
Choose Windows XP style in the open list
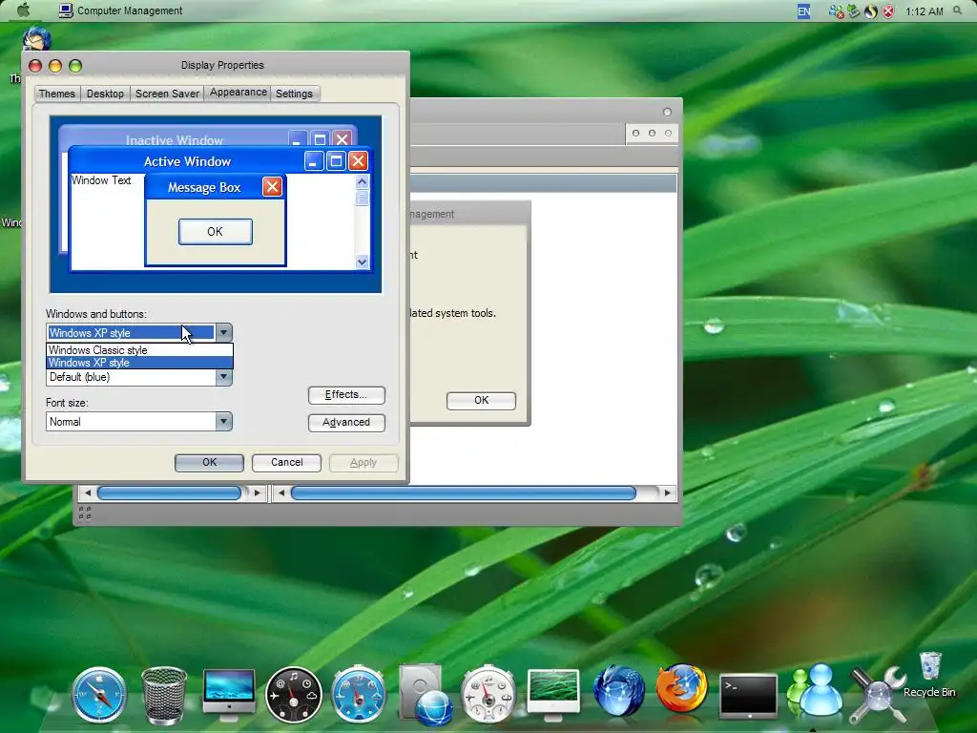(x=139, y=363)
